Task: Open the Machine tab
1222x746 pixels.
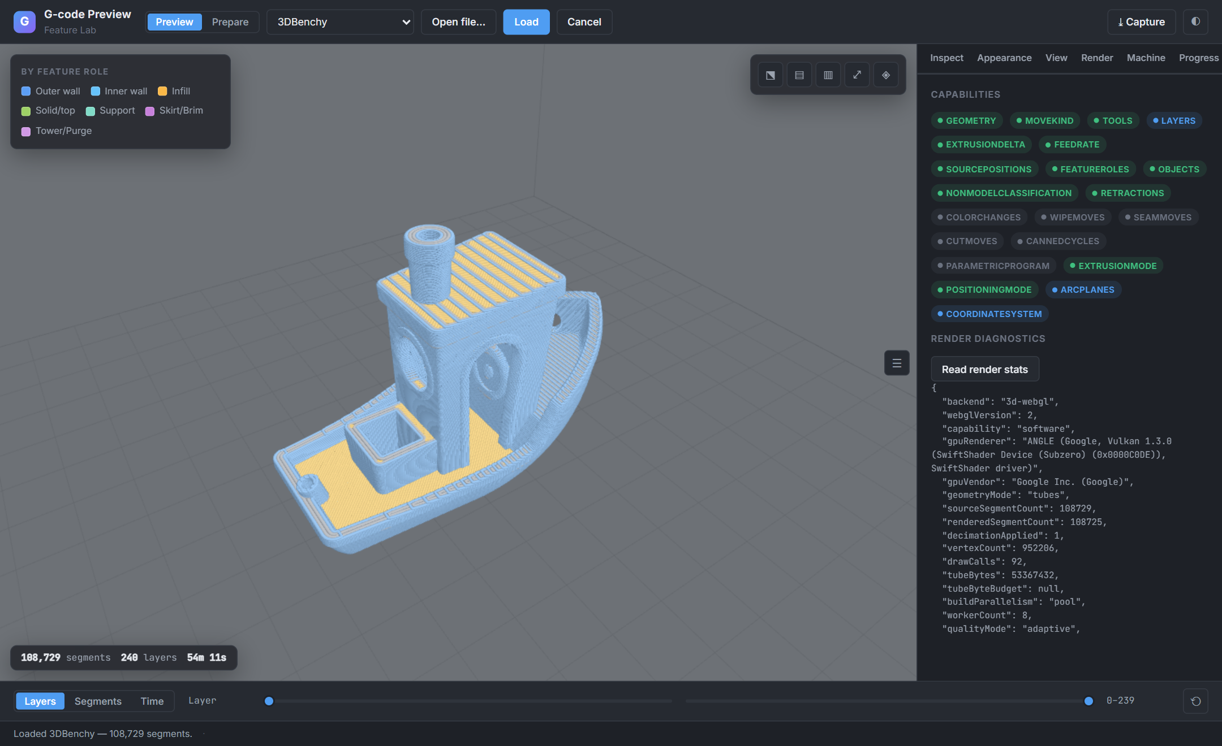Action: (x=1146, y=58)
